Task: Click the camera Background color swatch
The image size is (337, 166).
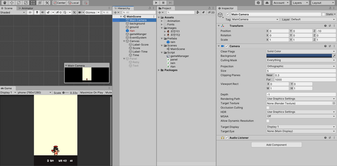Action: tap(299, 56)
